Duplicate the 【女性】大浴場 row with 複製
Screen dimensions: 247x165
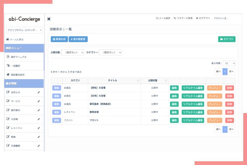point(57,96)
